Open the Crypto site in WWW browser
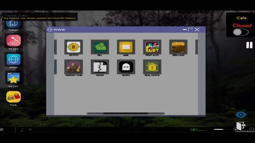 coord(73,47)
